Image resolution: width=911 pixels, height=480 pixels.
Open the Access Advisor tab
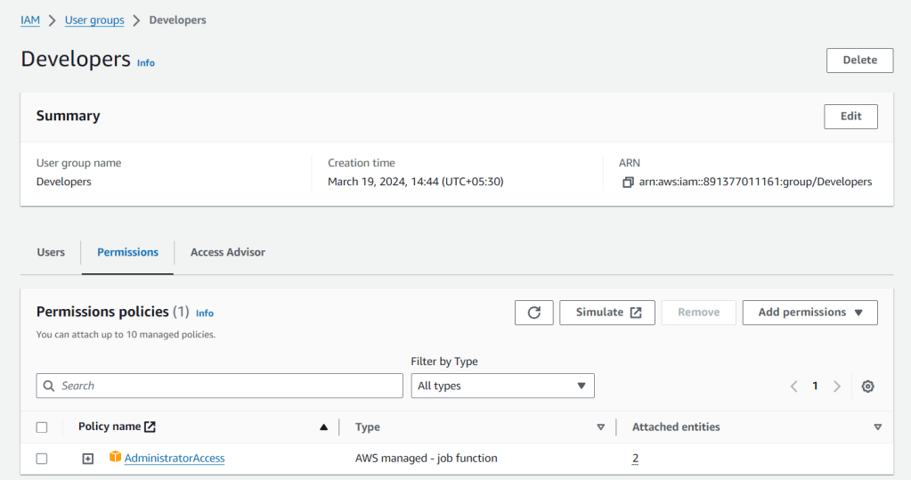tap(228, 252)
